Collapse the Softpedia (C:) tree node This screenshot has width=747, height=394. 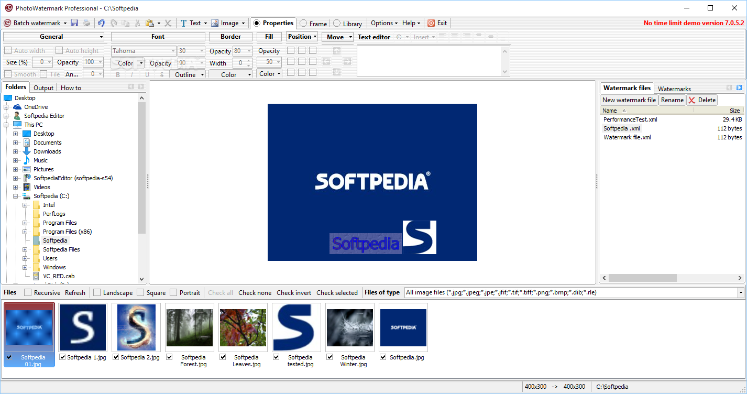pos(15,196)
